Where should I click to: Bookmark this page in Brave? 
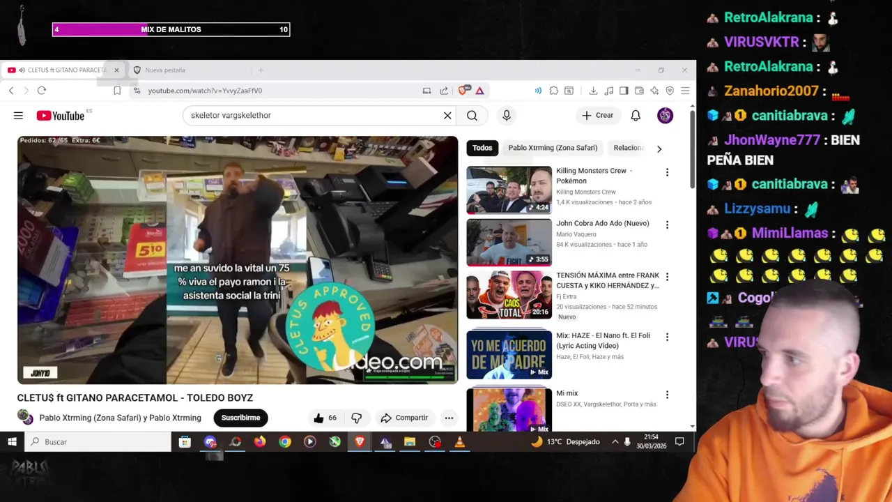[117, 91]
